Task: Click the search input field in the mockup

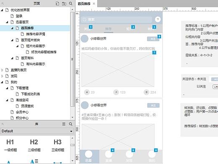Action: coord(117,19)
